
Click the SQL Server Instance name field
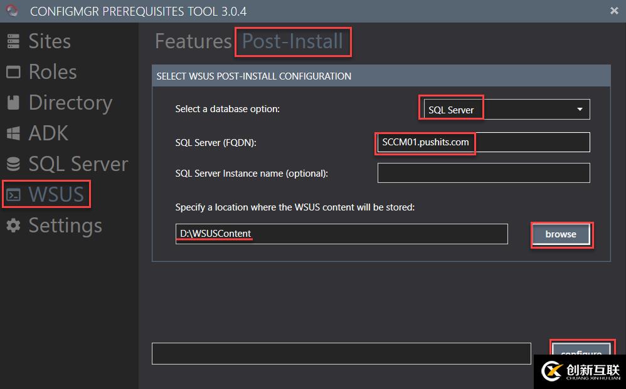484,173
